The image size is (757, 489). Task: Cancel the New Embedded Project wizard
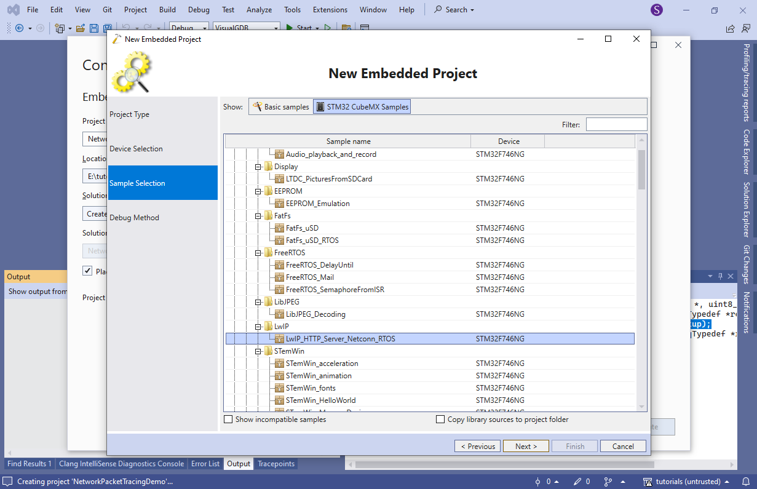[x=623, y=447]
